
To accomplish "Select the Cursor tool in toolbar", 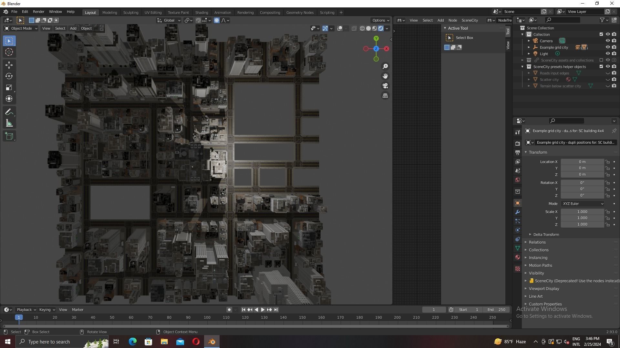I will pyautogui.click(x=9, y=52).
